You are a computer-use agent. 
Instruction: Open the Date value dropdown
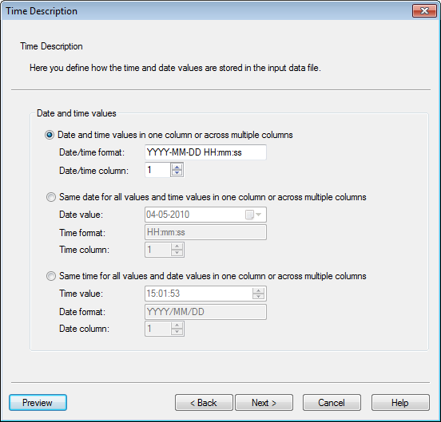tap(259, 215)
